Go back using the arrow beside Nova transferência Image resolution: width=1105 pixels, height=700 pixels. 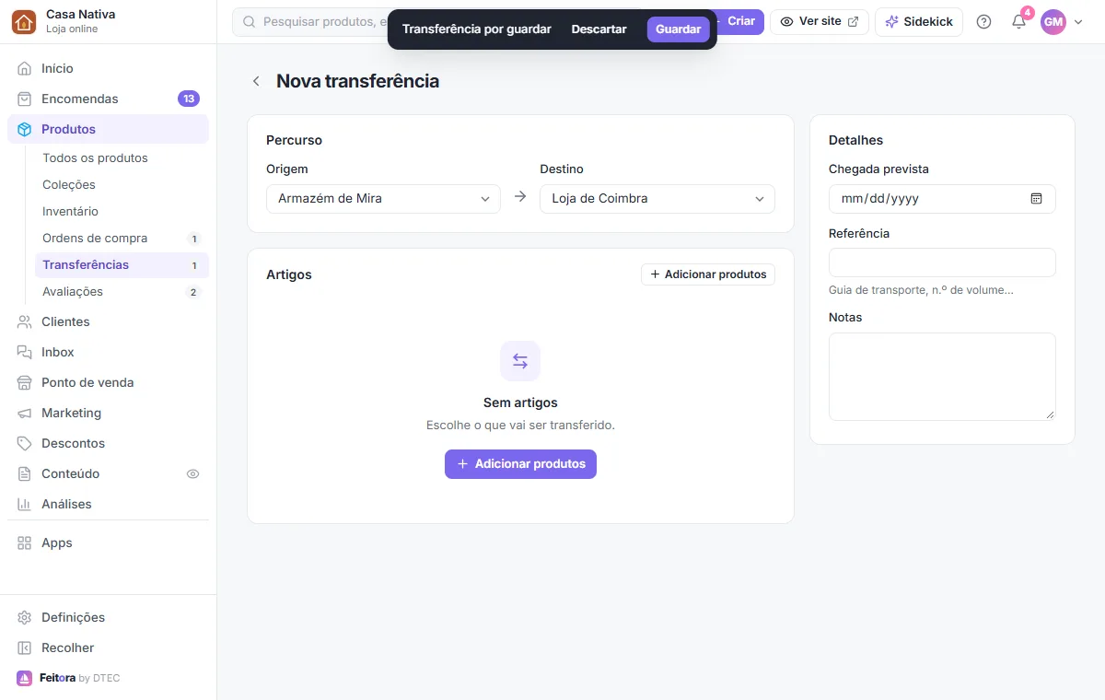[256, 81]
